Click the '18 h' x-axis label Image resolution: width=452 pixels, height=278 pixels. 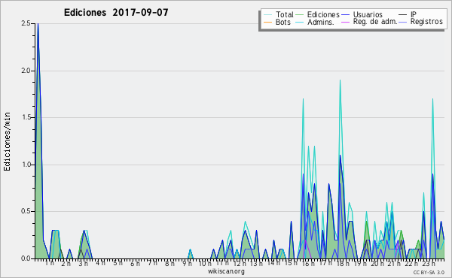tap(343, 264)
